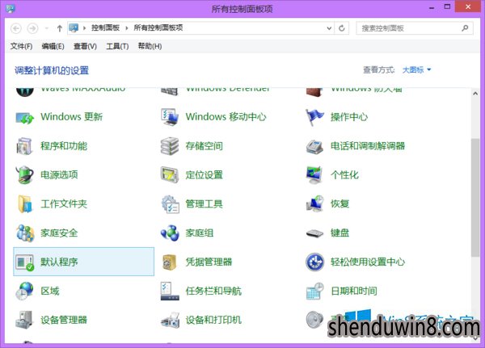Go back with the Back button
The image size is (485, 348).
tap(16, 28)
